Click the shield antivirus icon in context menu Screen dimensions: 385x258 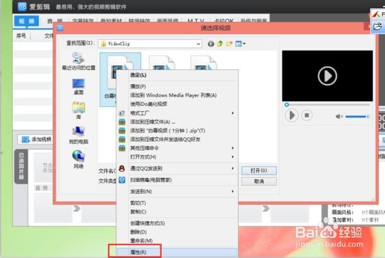point(122,180)
